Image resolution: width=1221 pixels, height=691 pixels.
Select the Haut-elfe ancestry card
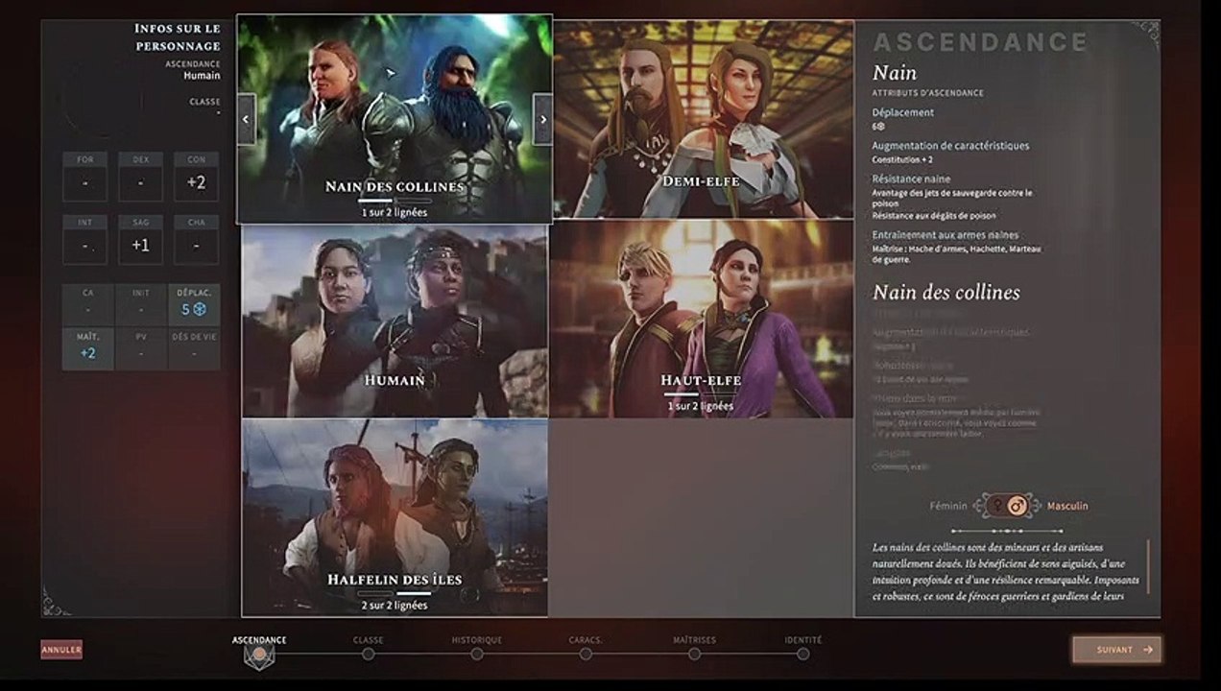[702, 319]
